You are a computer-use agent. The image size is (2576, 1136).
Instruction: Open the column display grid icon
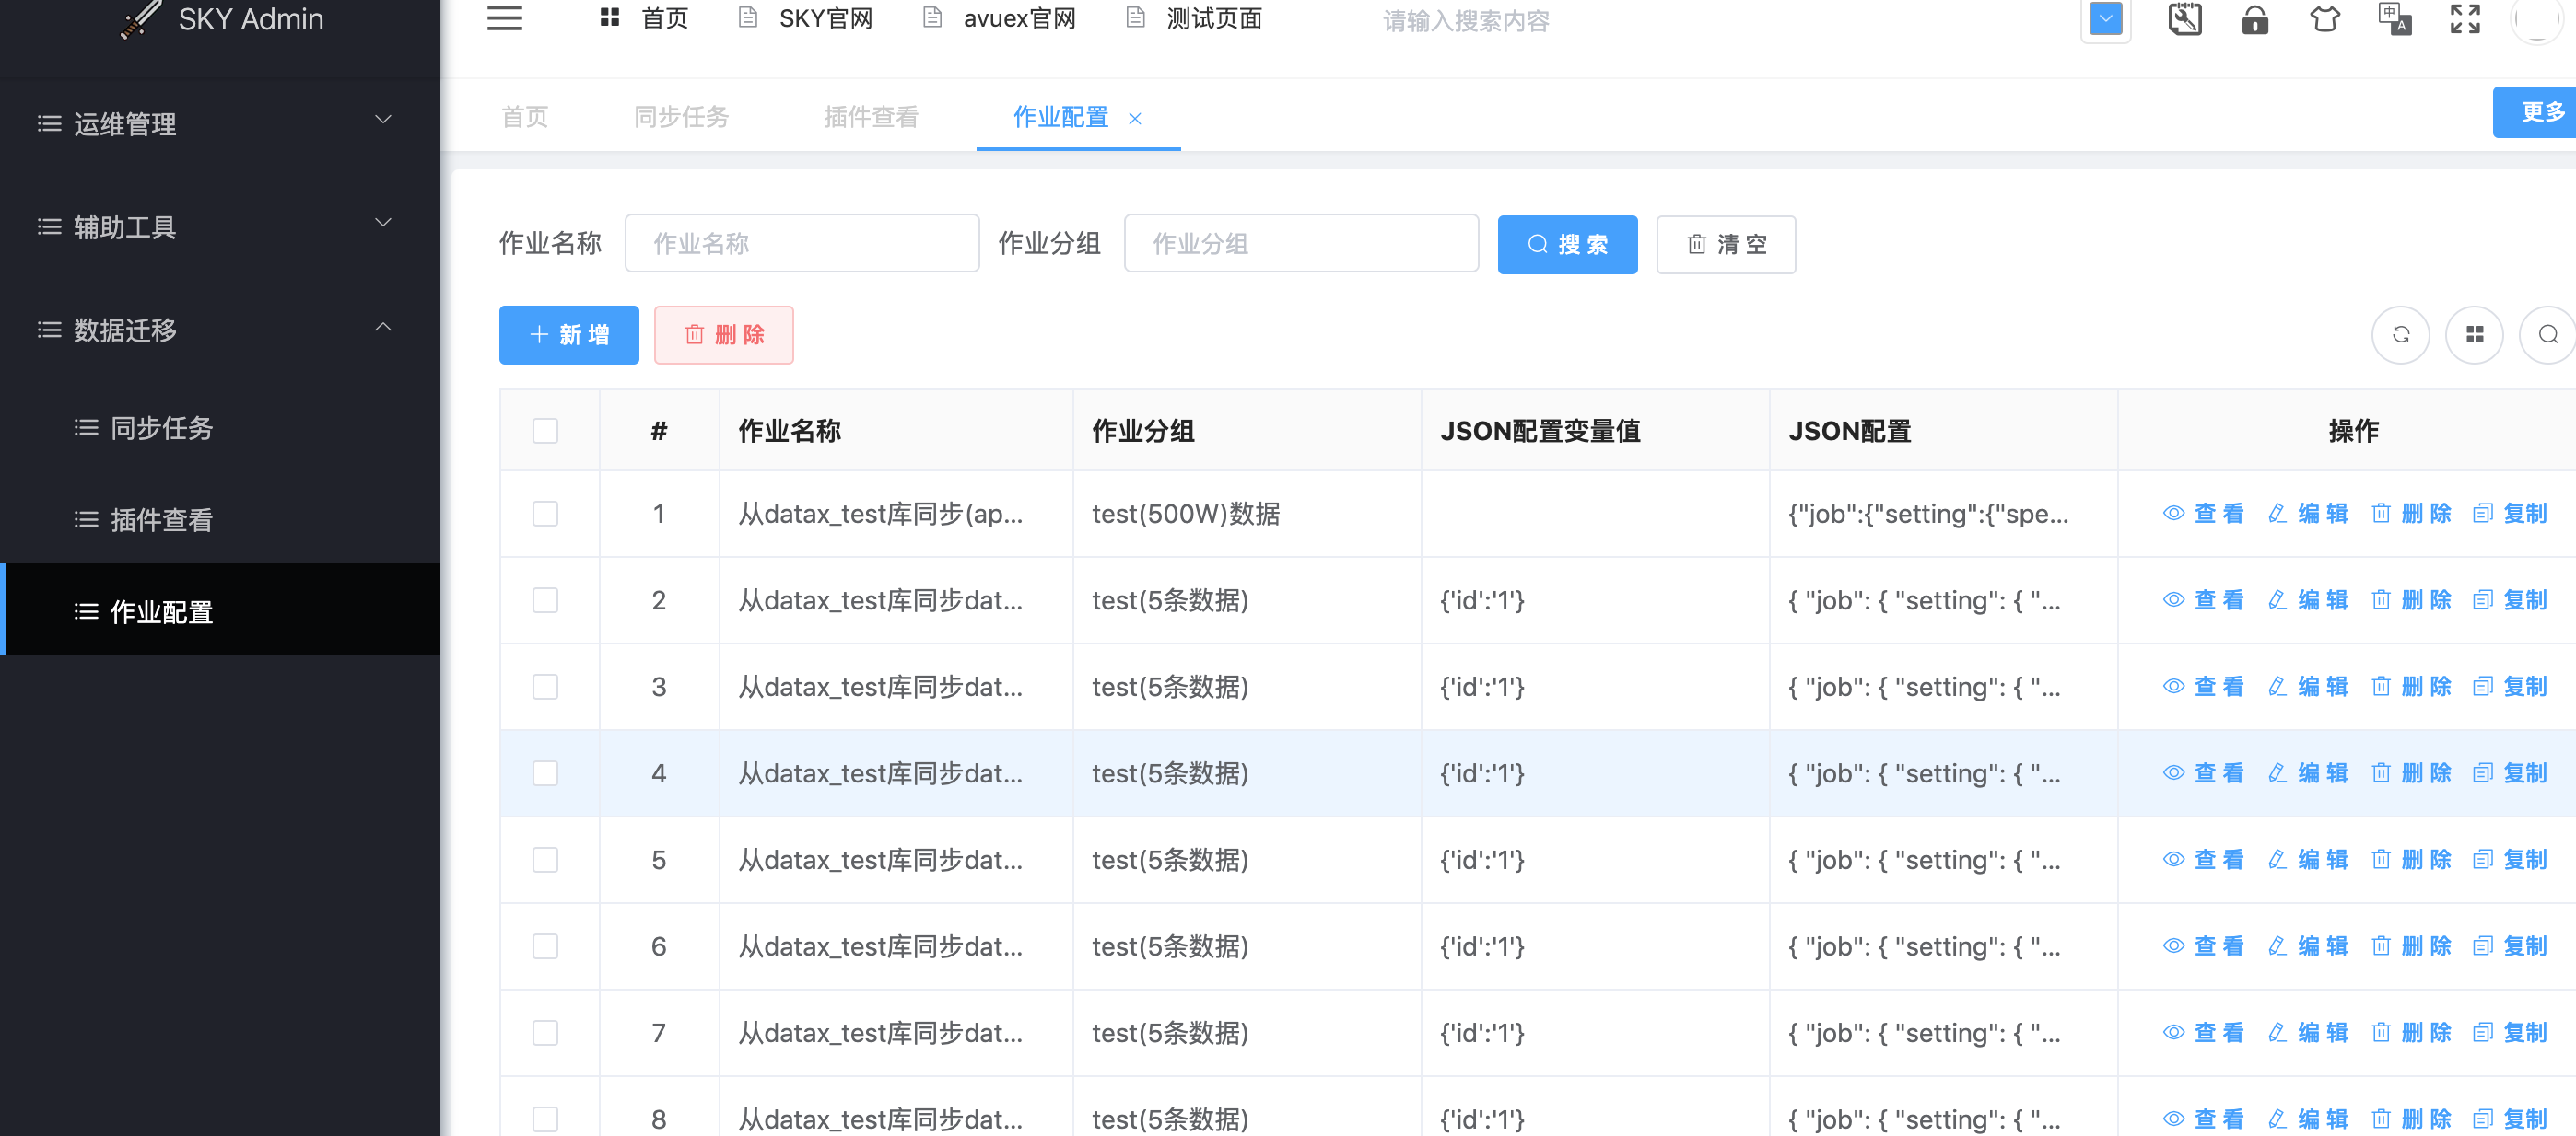[2474, 335]
